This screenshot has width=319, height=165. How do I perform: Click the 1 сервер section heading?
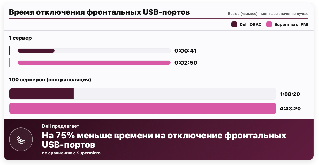(x=20, y=38)
